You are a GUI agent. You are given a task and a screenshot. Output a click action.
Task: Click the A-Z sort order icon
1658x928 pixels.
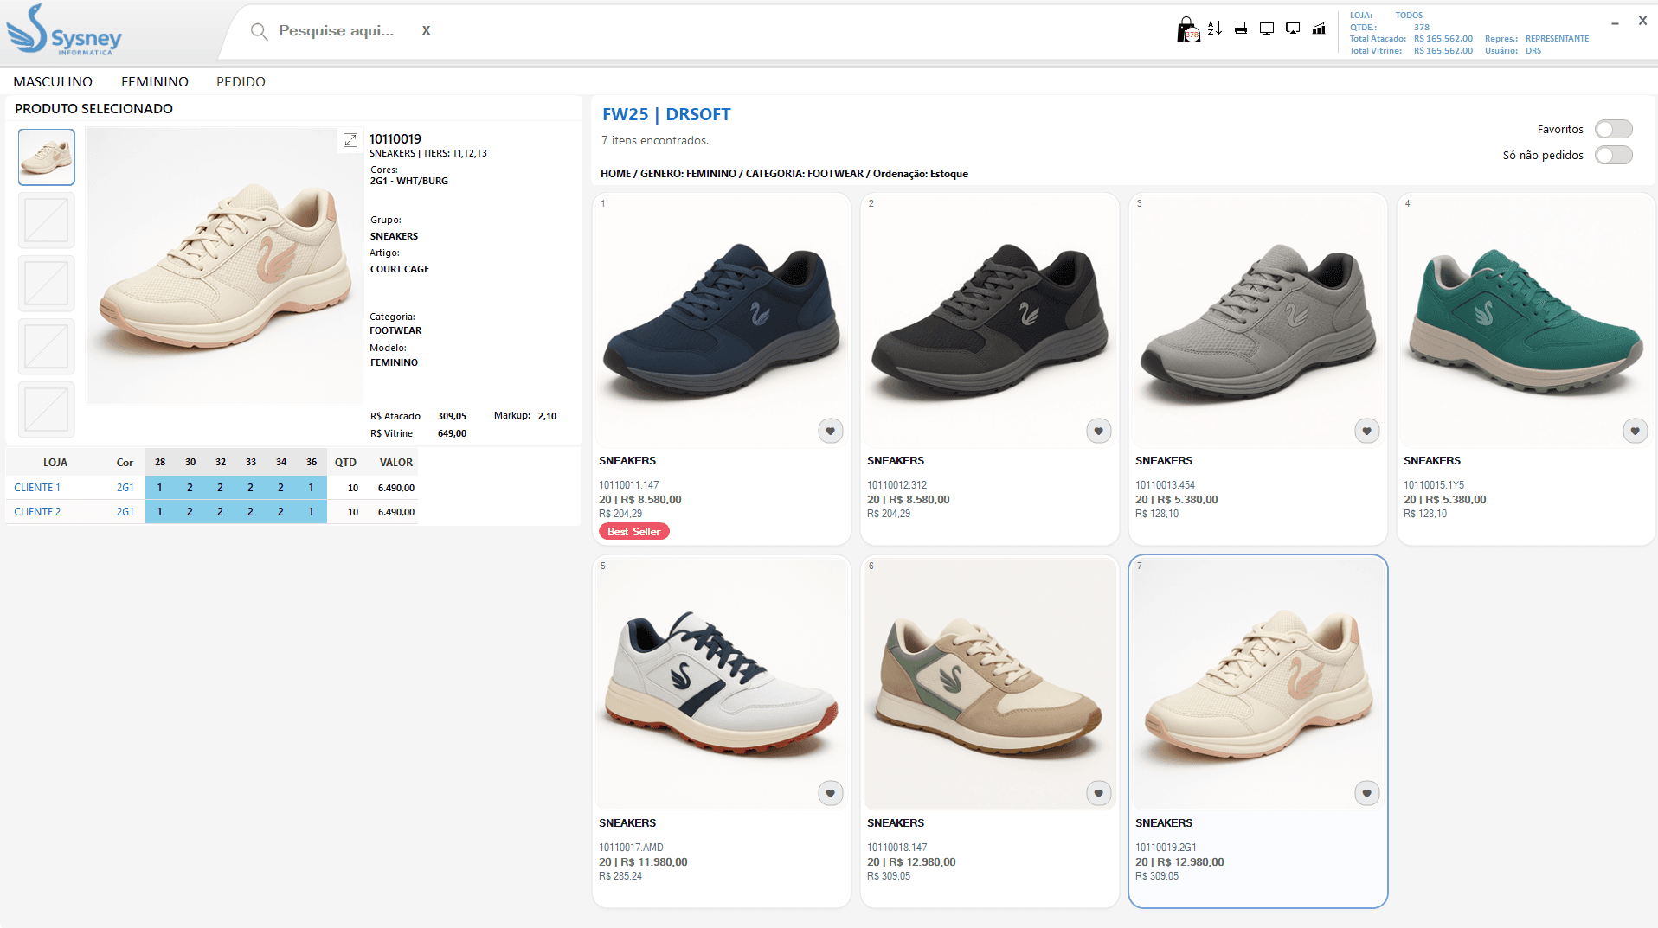click(x=1215, y=29)
